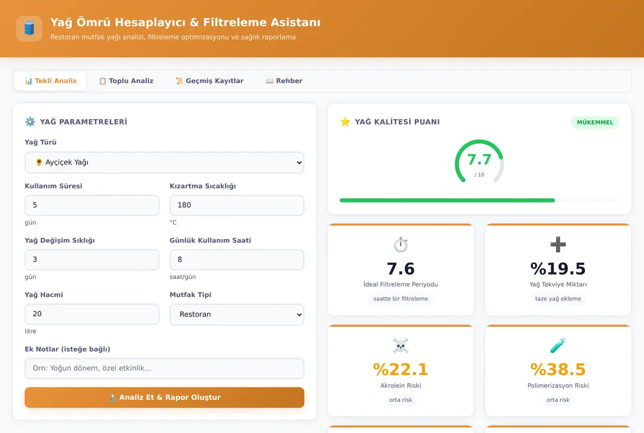The height and width of the screenshot is (433, 644).
Task: Click the Ek Notlar text field
Action: pos(164,369)
